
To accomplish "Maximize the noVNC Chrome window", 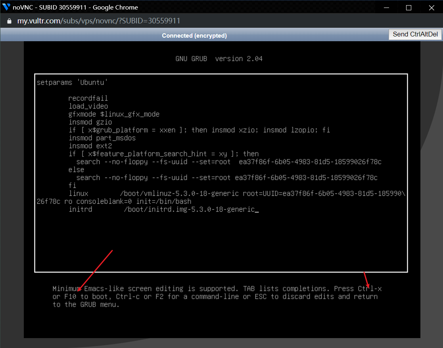I will point(408,8).
